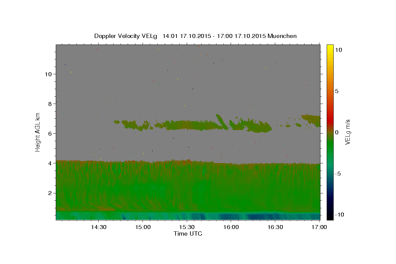Click the yellow top of the colorbar

point(330,48)
